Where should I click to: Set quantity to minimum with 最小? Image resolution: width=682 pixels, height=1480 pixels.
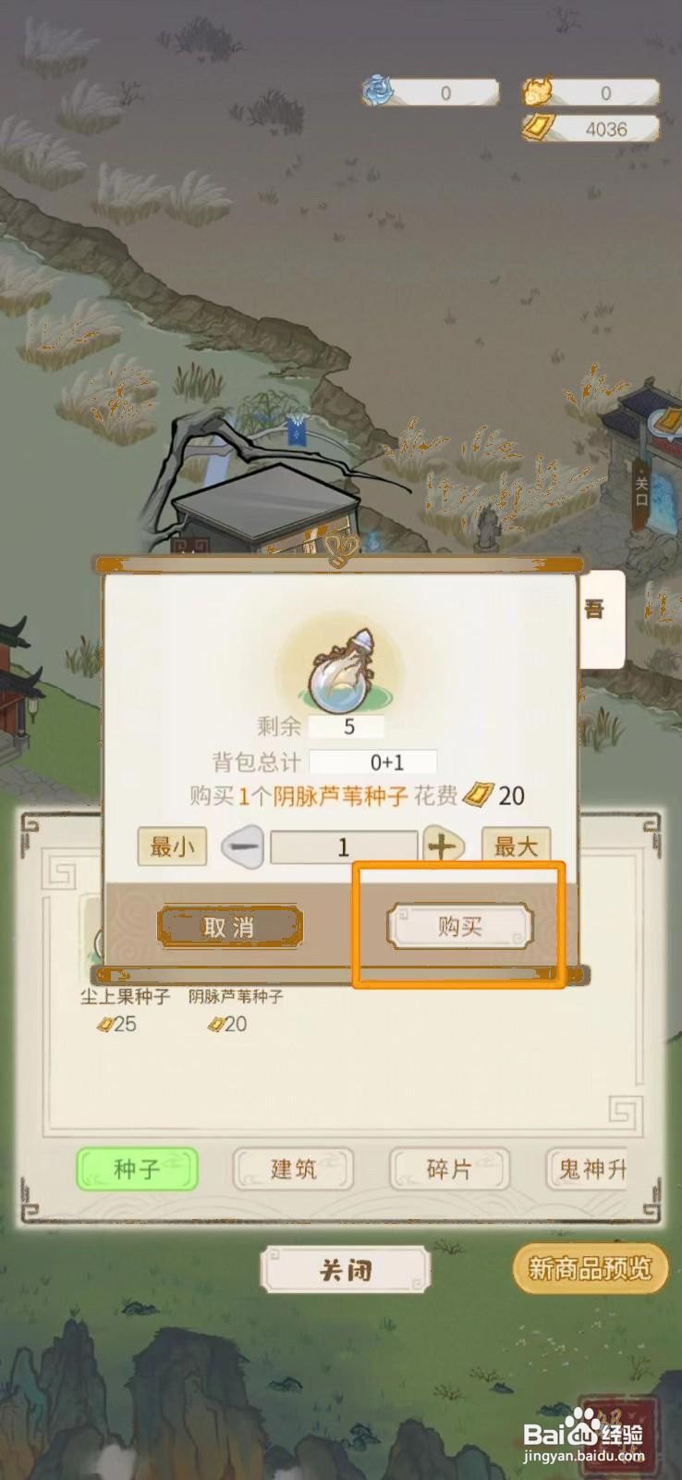pyautogui.click(x=172, y=845)
